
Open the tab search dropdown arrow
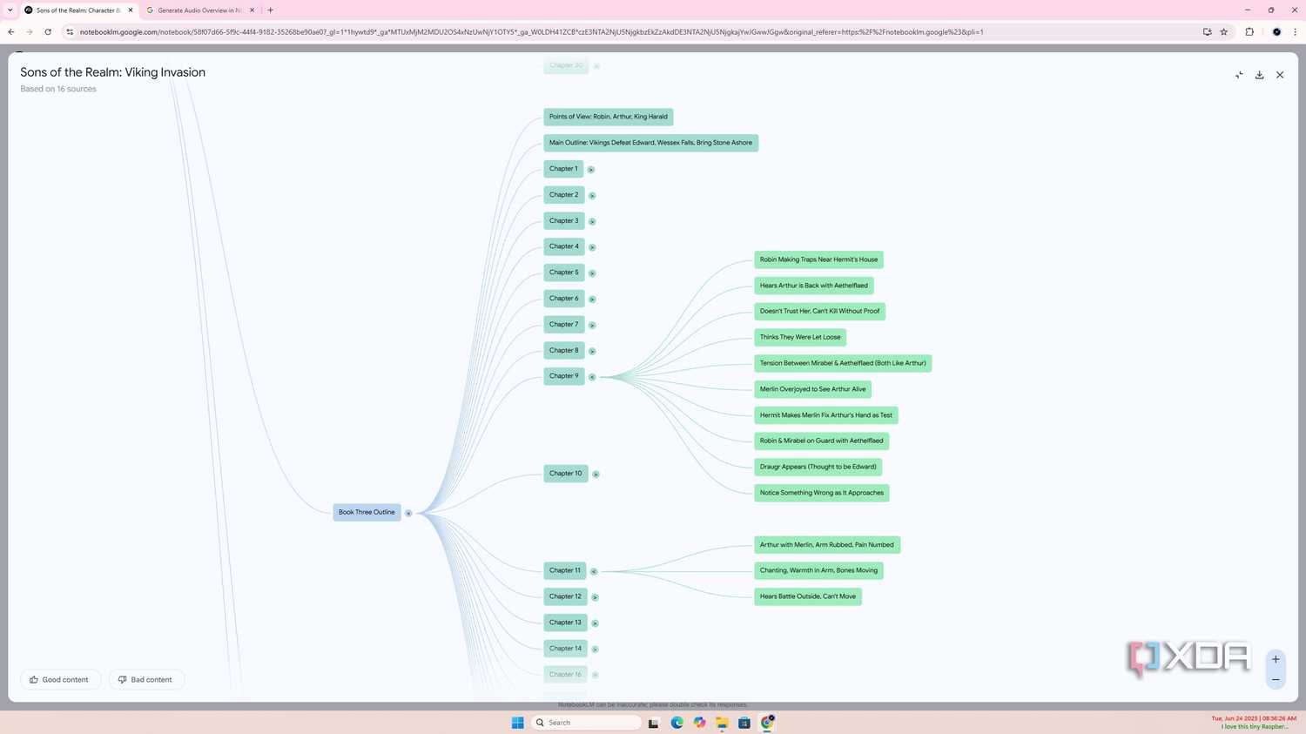(10, 10)
